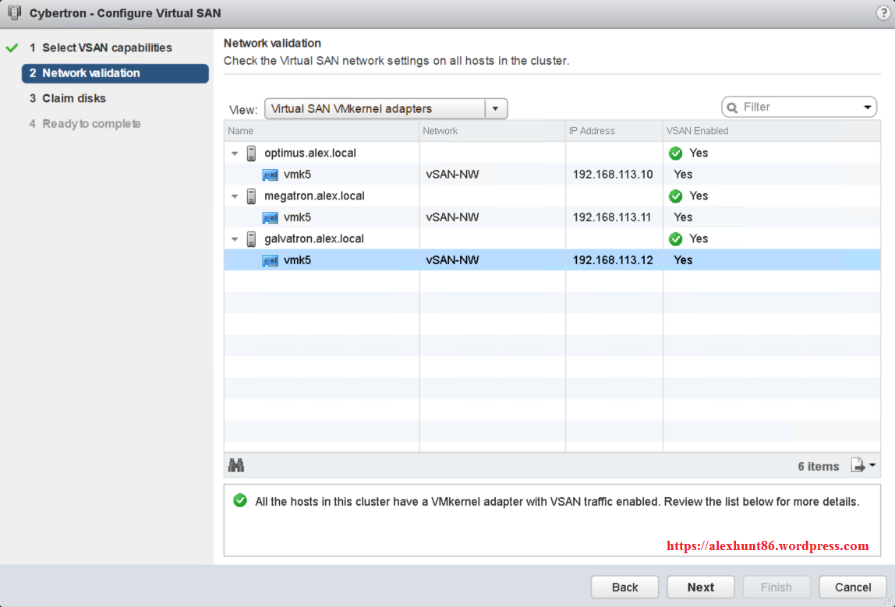Click the Next button
Image resolution: width=895 pixels, height=607 pixels.
pyautogui.click(x=700, y=587)
